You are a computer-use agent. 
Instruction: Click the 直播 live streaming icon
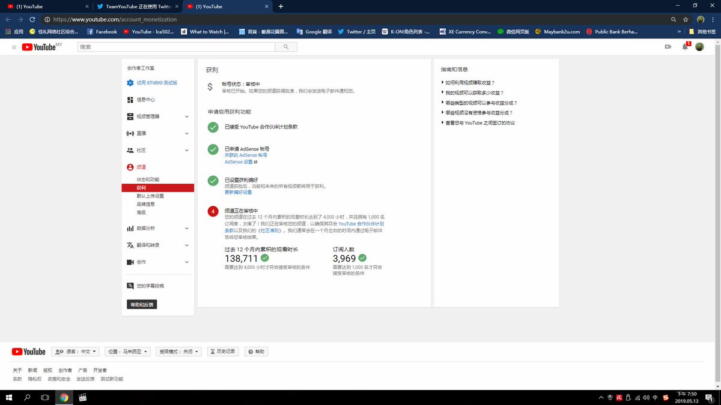coord(130,133)
